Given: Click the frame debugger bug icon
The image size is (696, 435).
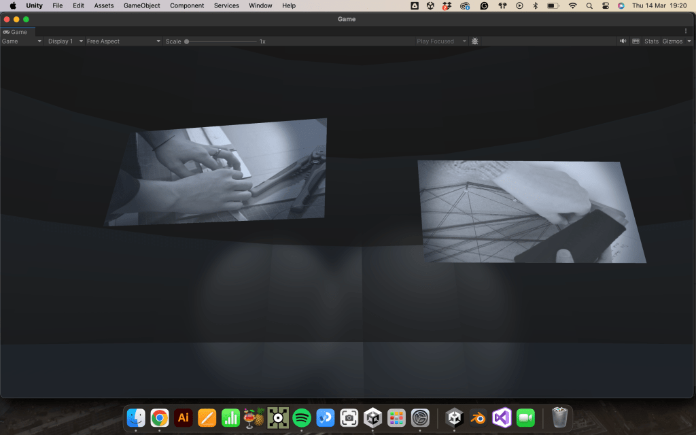Looking at the screenshot, I should click(x=475, y=41).
